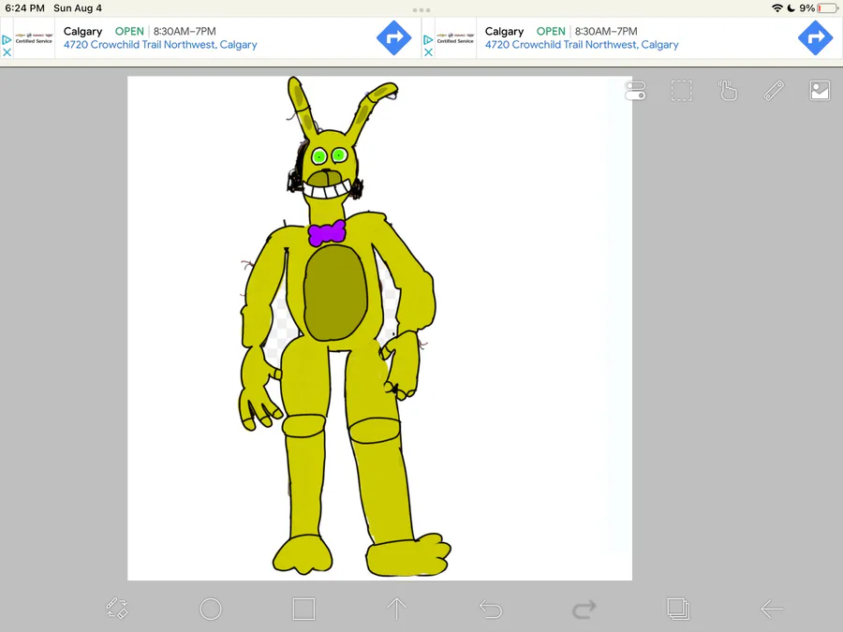Open the layers panel icon
The image size is (843, 632).
point(678,609)
